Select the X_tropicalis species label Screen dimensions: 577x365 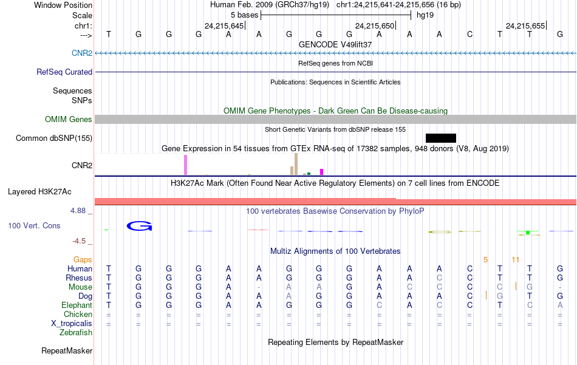tap(72, 324)
